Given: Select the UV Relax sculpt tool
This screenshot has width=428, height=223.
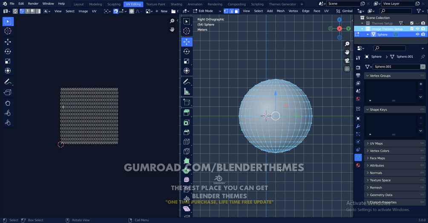Looking at the screenshot, I should click(8, 113).
